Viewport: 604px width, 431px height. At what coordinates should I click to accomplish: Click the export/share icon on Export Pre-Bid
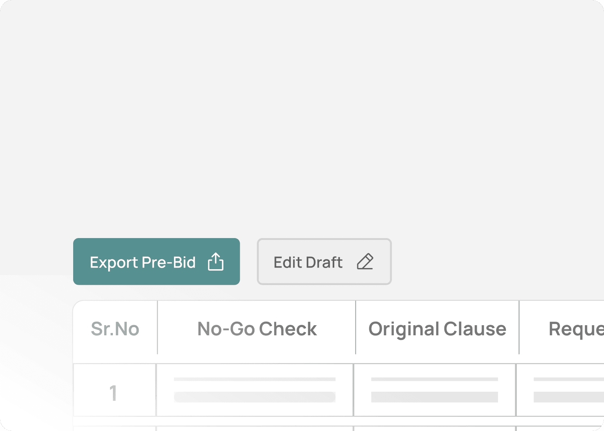pos(216,261)
